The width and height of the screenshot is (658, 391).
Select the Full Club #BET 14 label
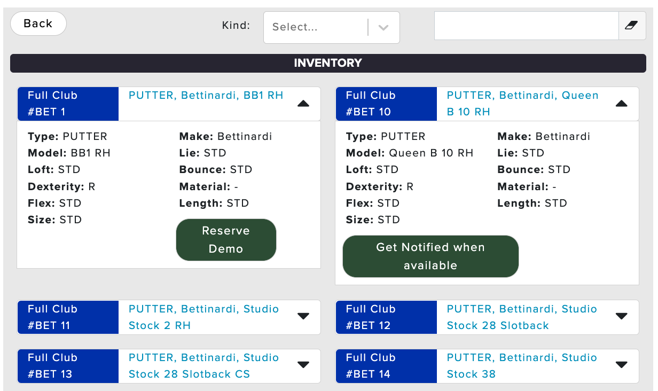(x=386, y=366)
